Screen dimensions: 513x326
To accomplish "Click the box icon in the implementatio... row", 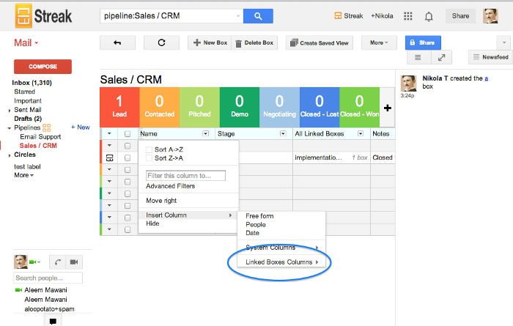I will click(x=110, y=158).
